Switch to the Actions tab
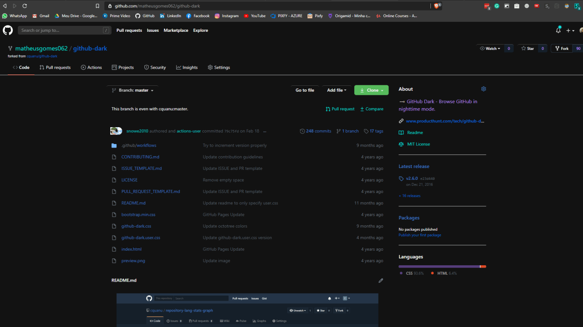Screen dimensions: 583x327 92,68
